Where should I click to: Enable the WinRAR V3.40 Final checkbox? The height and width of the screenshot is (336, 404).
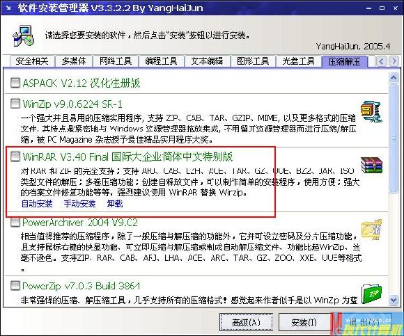[15, 157]
